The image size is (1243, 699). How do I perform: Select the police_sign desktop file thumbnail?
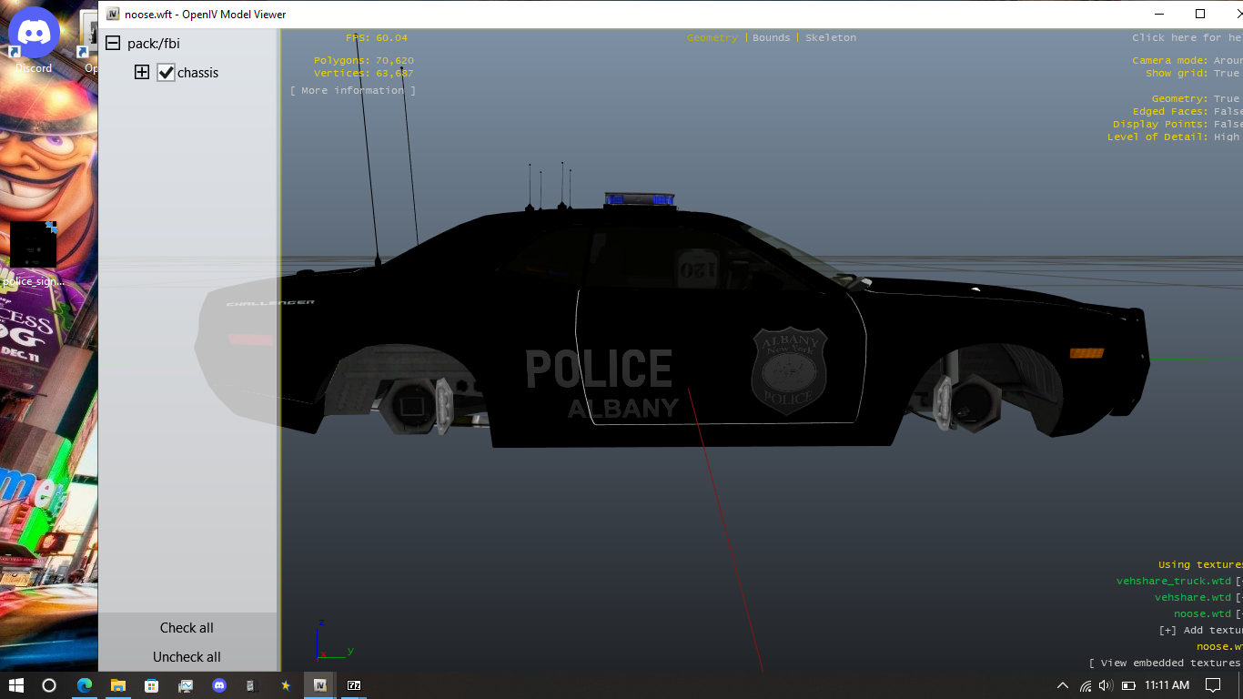pos(34,246)
